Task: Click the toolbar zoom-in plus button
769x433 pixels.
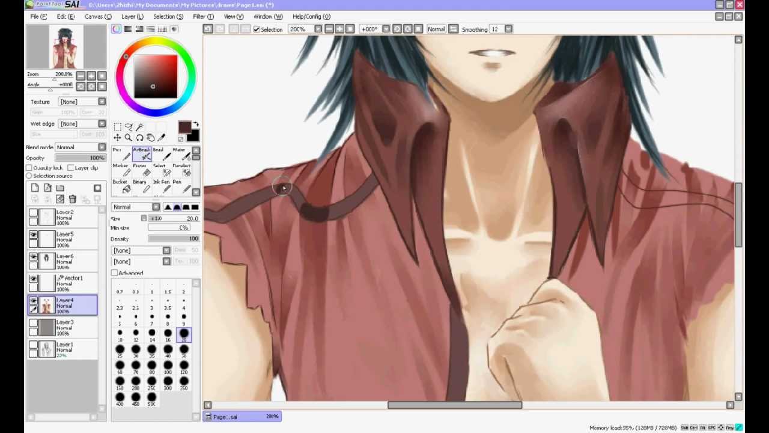Action: 339,29
